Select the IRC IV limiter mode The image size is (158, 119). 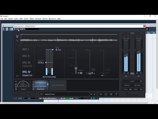[x=26, y=72]
